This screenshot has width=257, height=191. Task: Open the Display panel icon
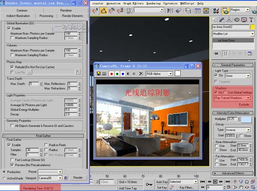(x=244, y=20)
